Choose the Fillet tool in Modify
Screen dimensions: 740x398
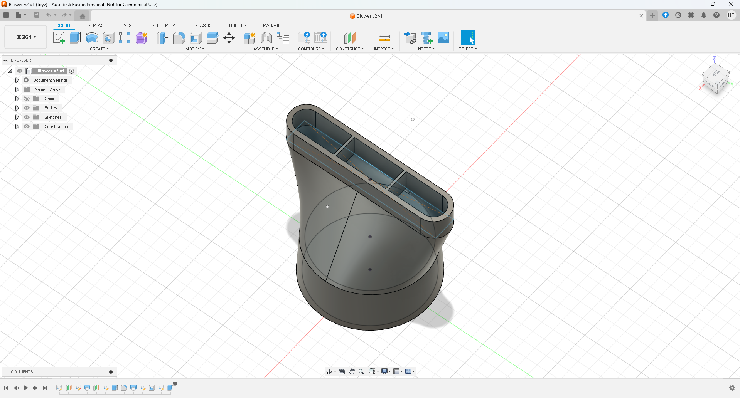pos(179,38)
